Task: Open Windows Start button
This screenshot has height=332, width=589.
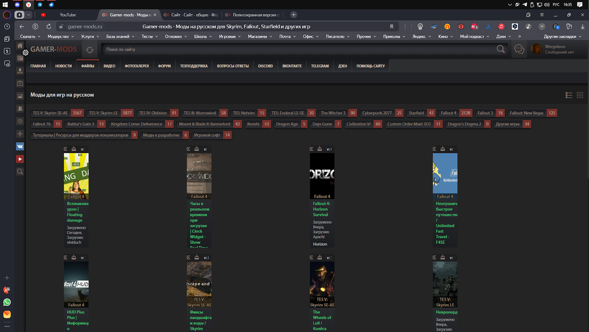Action: [6, 4]
